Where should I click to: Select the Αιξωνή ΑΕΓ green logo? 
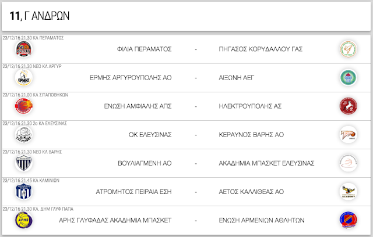tap(348, 78)
